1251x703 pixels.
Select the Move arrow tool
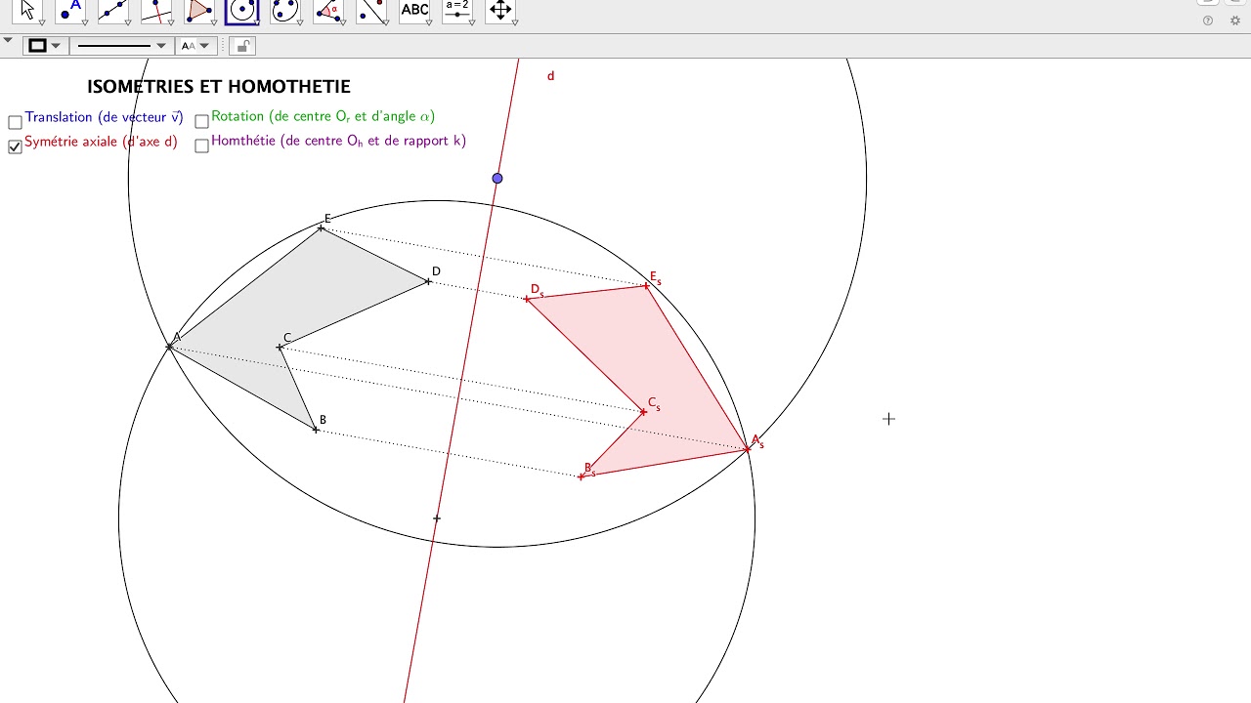point(27,10)
